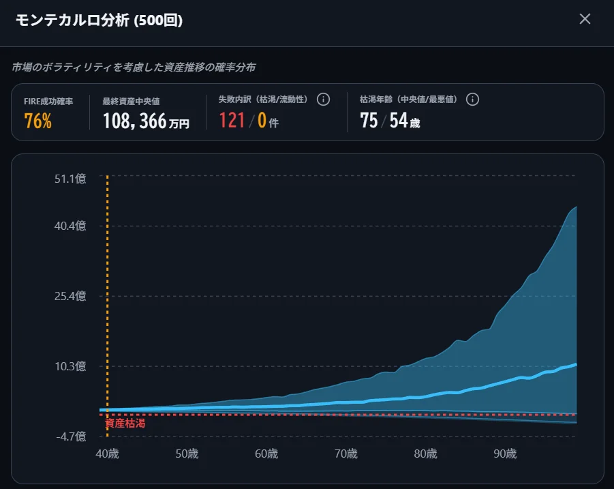Viewport: 614px width, 489px height.
Task: Click the 40歳 x-axis label
Action: (107, 454)
